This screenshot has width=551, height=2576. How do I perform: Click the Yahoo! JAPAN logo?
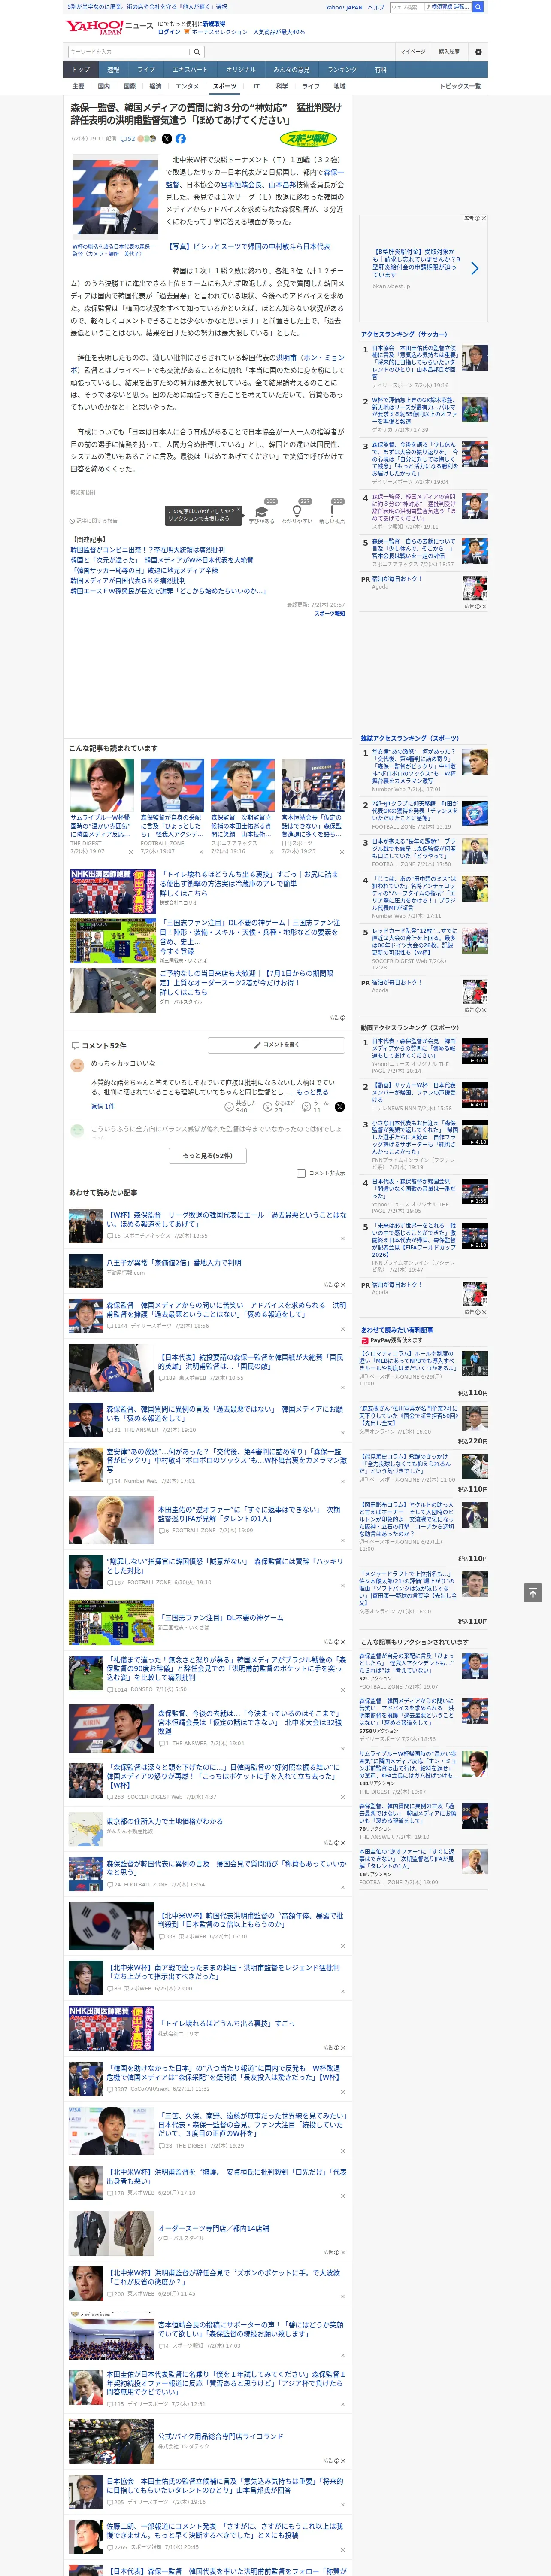click(95, 27)
